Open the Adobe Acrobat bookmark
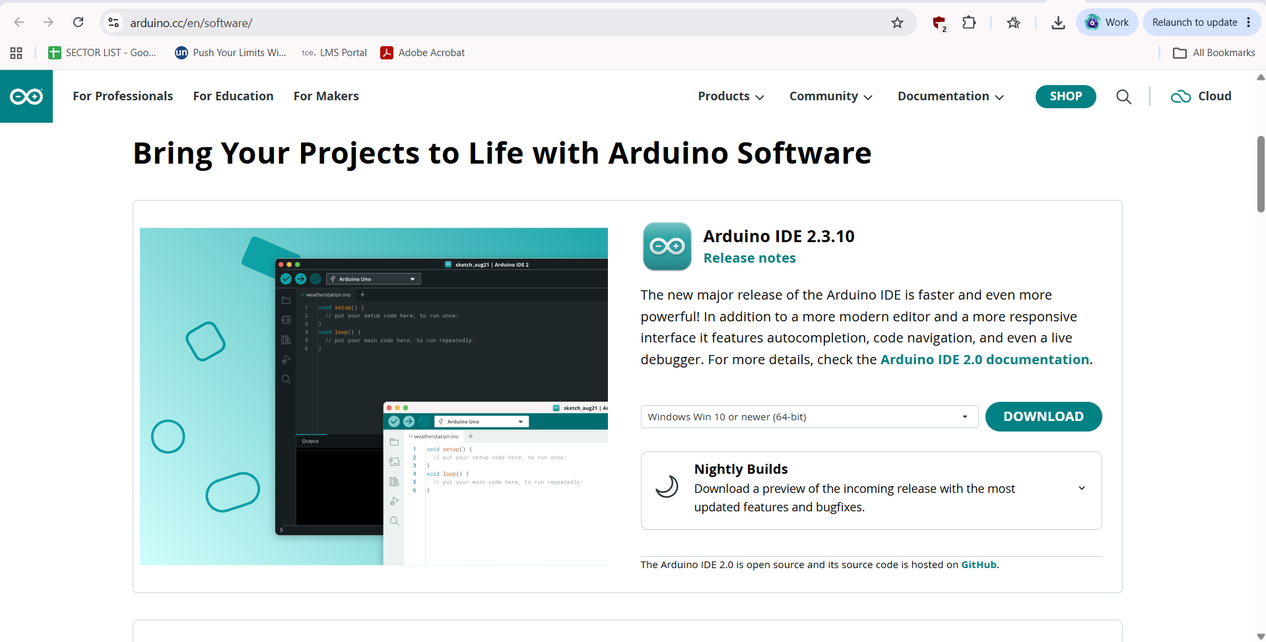Screen dimensions: 1266x642 click(422, 53)
